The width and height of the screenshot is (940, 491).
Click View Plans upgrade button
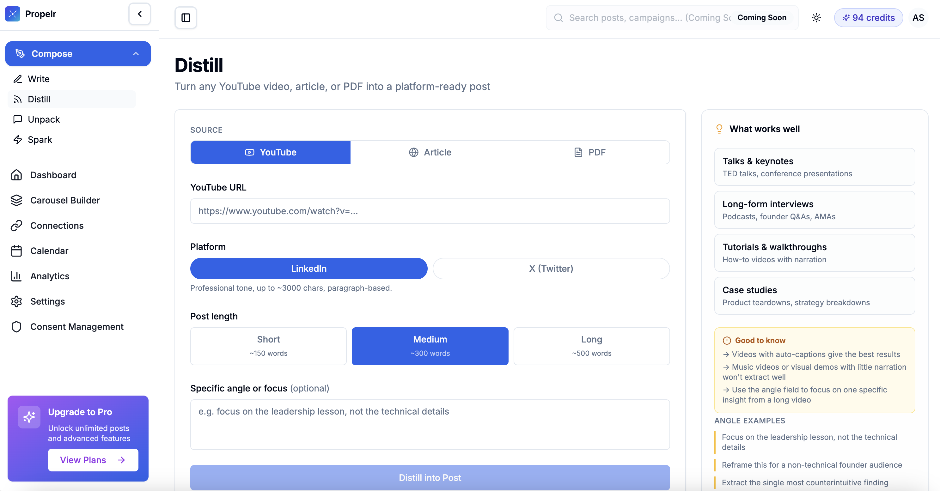(x=93, y=460)
